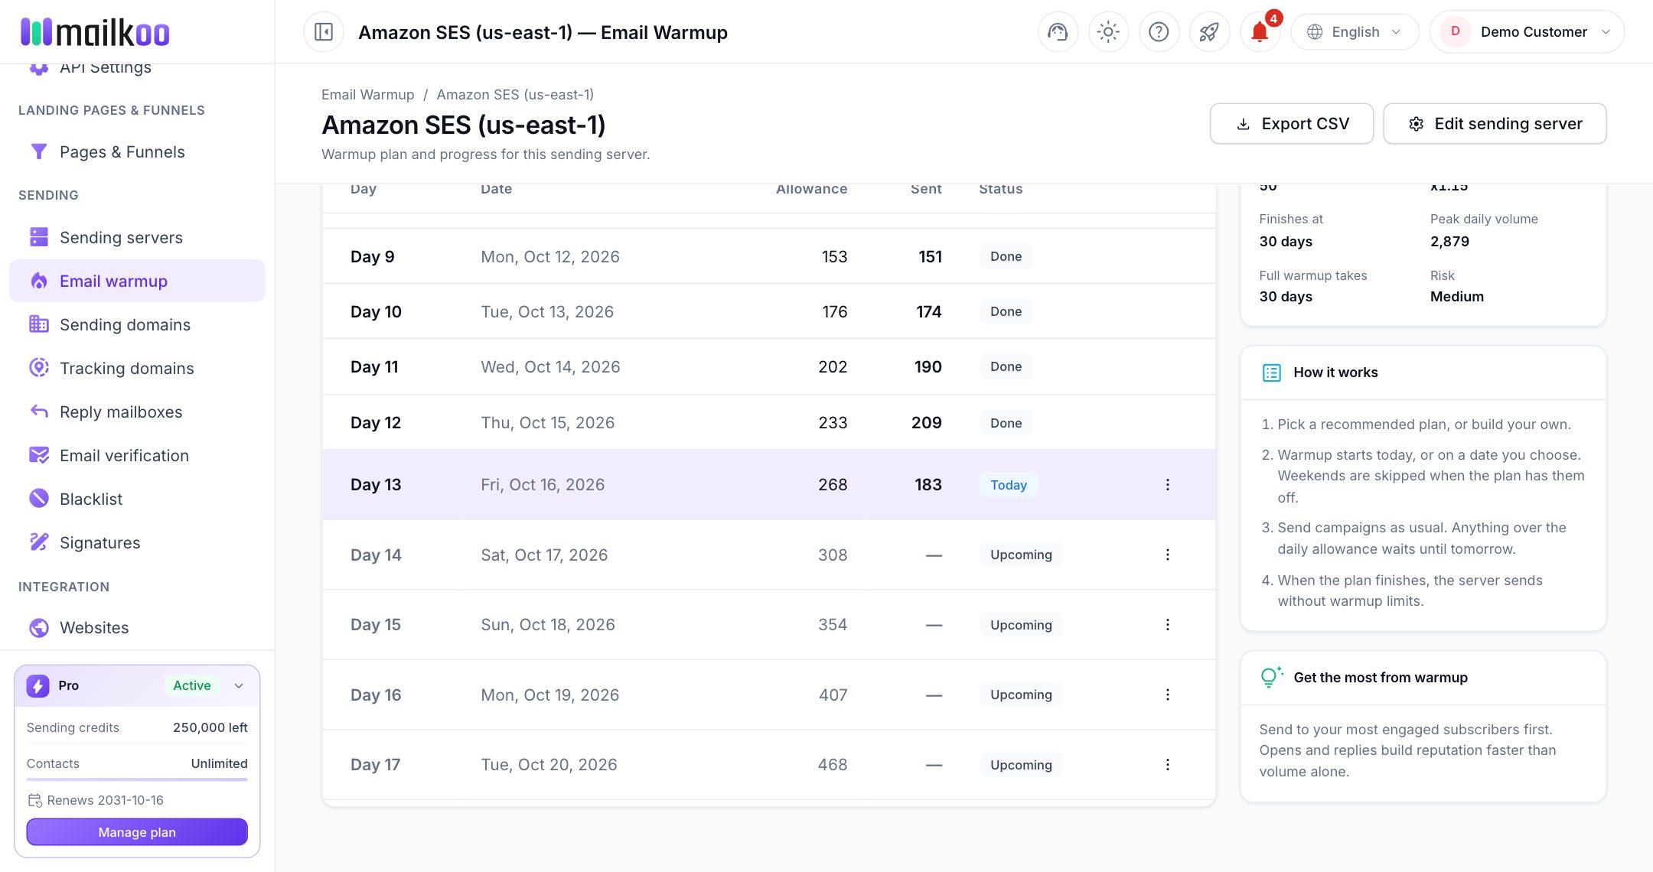Click the Mailkoo logo
The width and height of the screenshot is (1653, 872).
click(x=95, y=32)
